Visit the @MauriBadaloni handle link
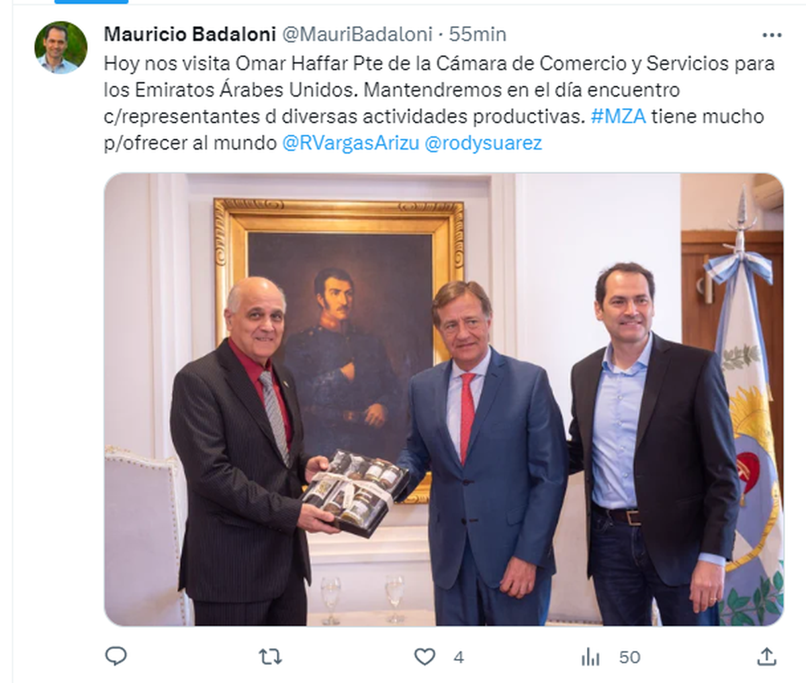 pyautogui.click(x=356, y=34)
